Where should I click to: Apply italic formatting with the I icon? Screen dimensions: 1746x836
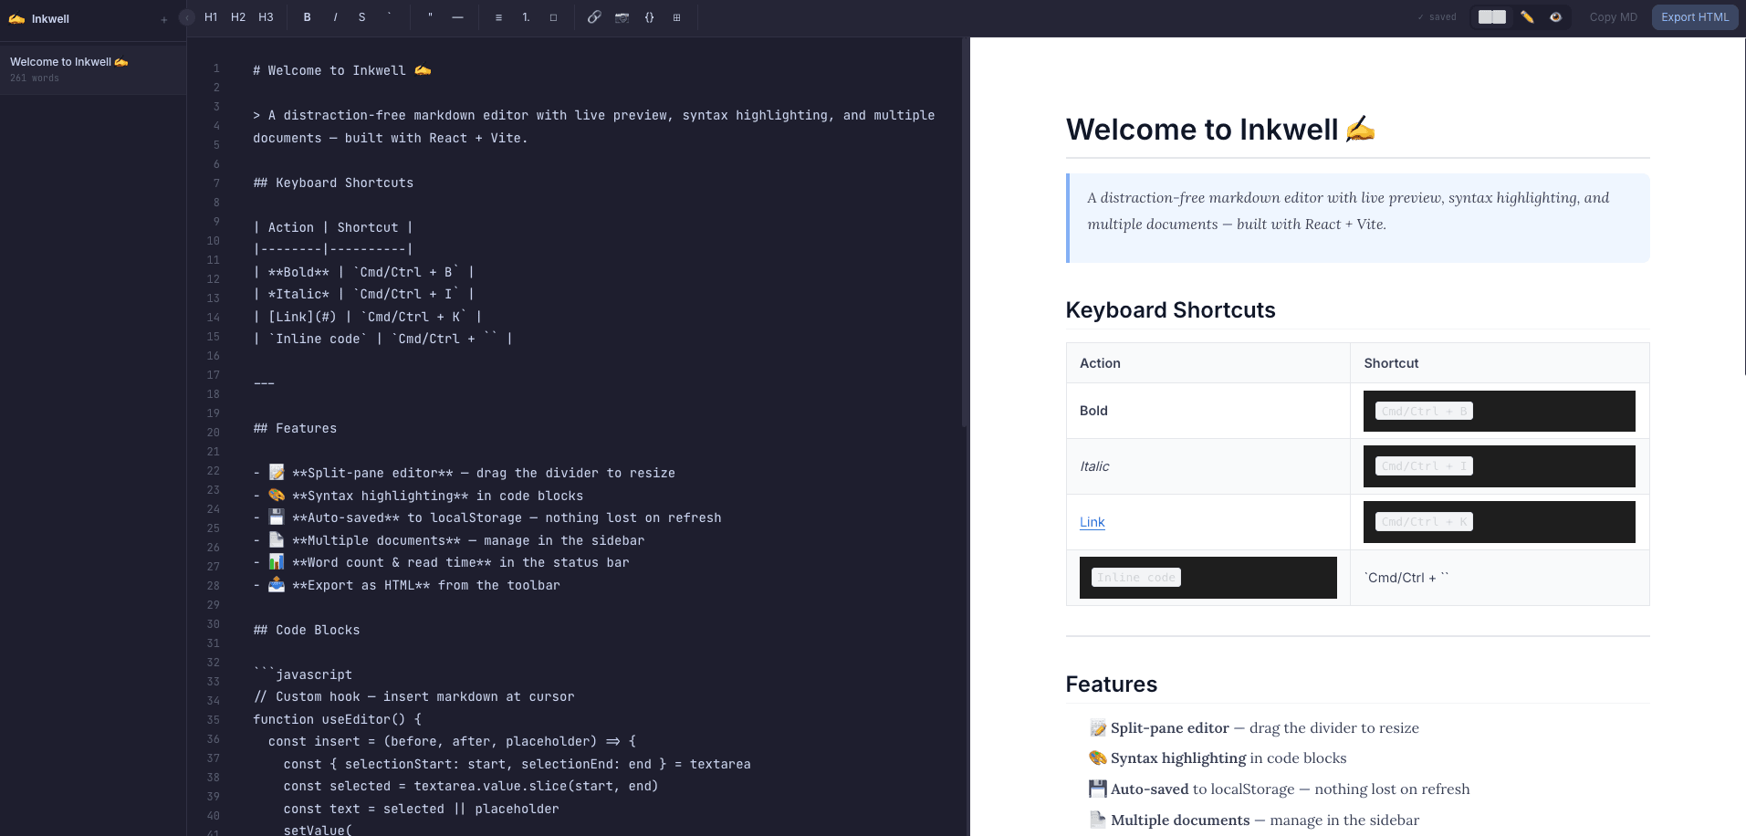click(x=335, y=17)
